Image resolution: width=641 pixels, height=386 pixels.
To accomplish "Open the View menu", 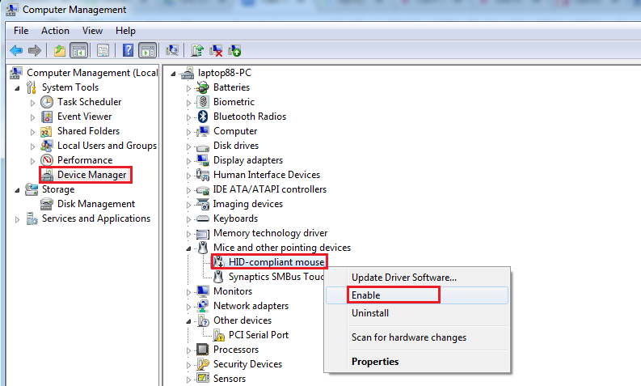I will click(92, 31).
